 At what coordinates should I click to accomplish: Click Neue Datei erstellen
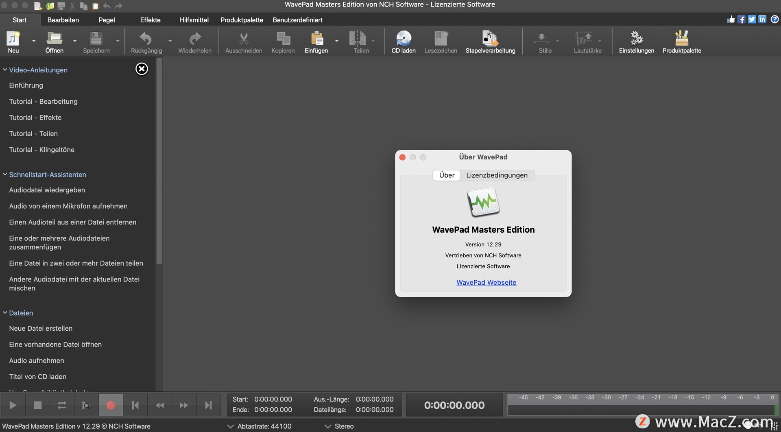(x=41, y=328)
